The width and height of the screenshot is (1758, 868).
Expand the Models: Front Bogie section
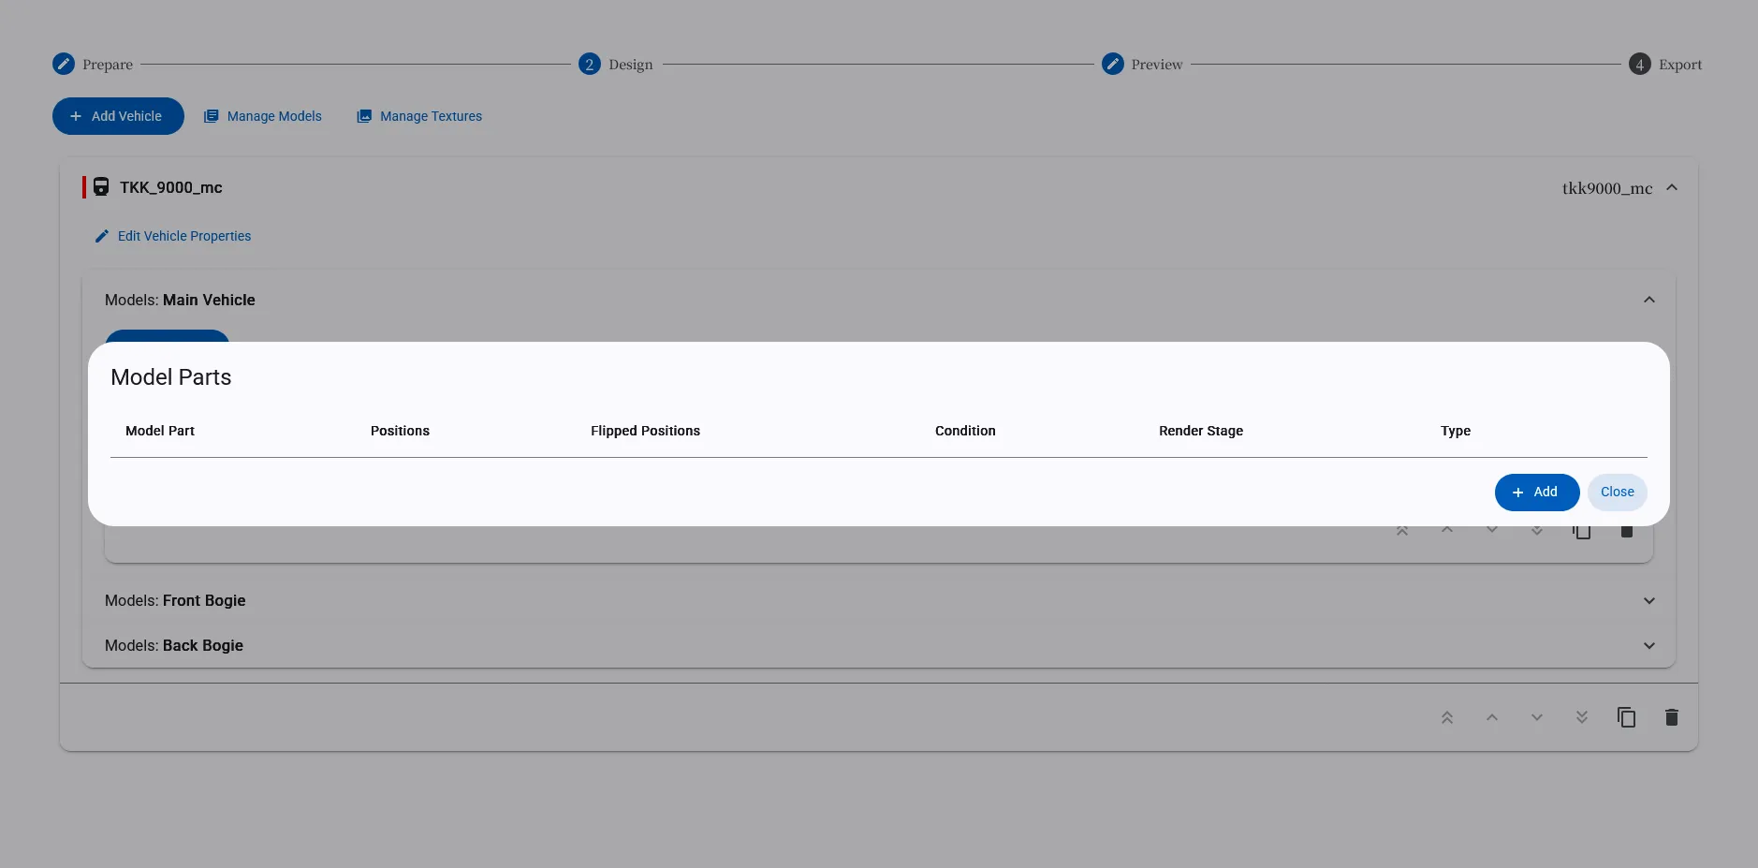1648,600
